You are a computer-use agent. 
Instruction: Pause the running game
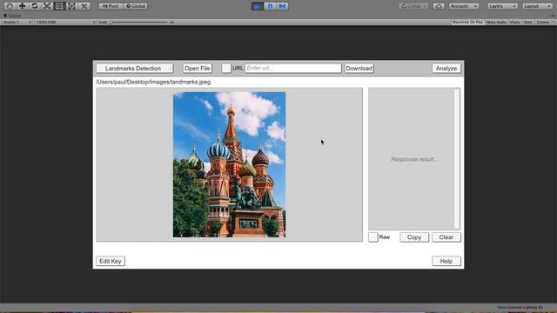270,6
